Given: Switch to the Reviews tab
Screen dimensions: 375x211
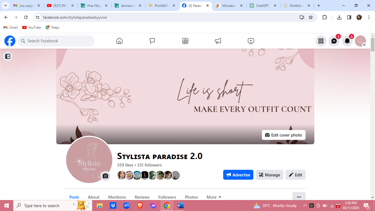Looking at the screenshot, I should pos(142,197).
